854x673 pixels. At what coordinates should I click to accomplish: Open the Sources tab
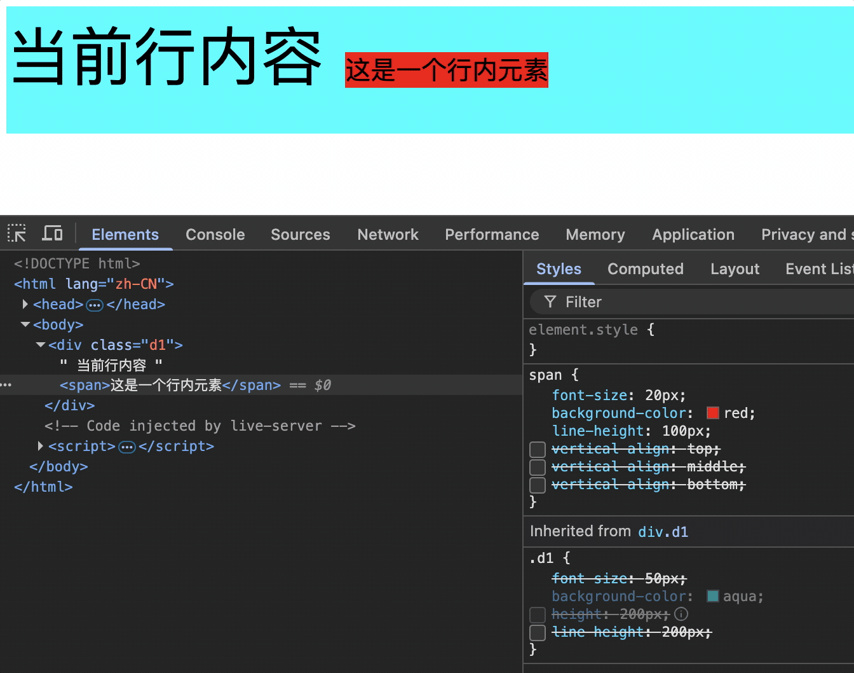point(301,234)
